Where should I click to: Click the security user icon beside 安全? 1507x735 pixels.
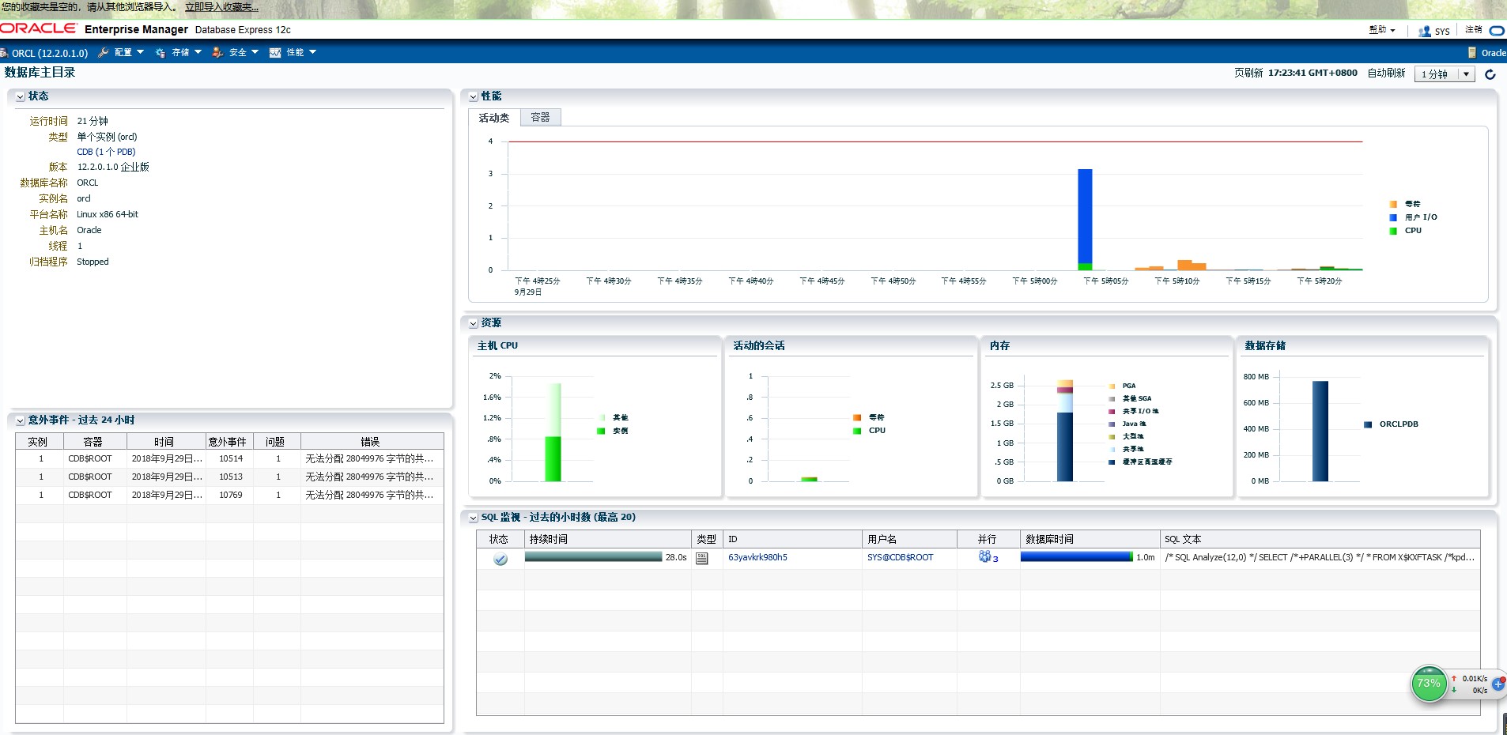point(217,53)
